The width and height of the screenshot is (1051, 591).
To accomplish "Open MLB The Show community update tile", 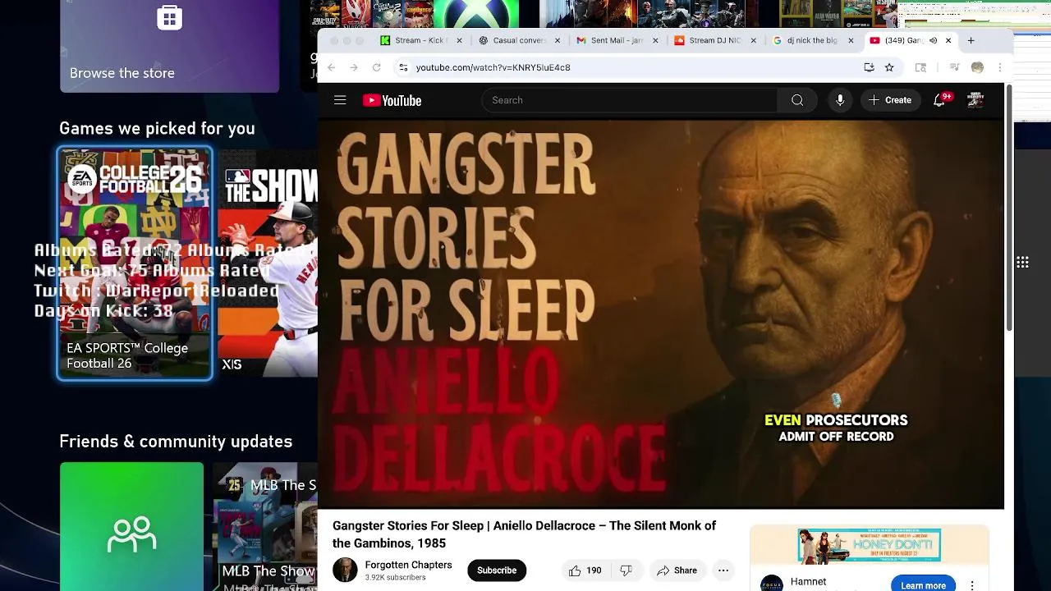I will point(265,526).
